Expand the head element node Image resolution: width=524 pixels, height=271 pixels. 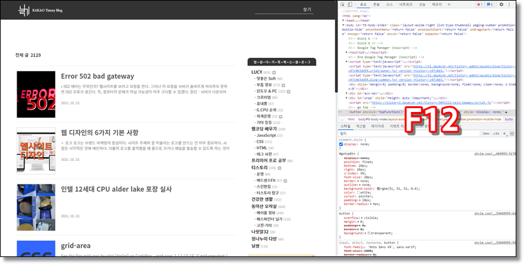pos(344,20)
